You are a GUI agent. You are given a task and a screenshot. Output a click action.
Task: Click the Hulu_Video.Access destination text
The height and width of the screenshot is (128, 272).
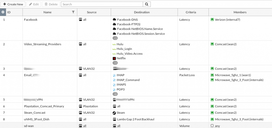130,54
